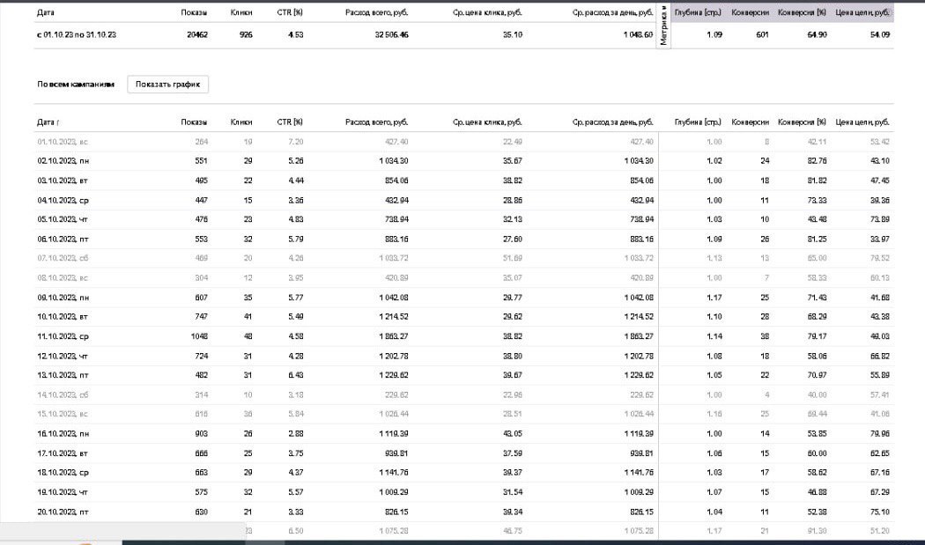Select the По всем кампаниям label
This screenshot has height=545, width=925.
(76, 85)
